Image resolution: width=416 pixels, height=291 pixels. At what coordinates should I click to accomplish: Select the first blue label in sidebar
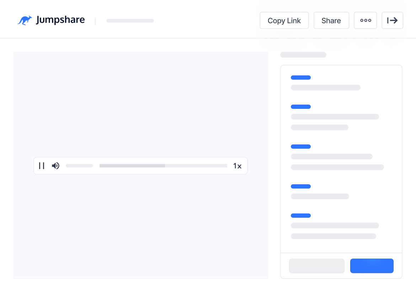coord(301,78)
